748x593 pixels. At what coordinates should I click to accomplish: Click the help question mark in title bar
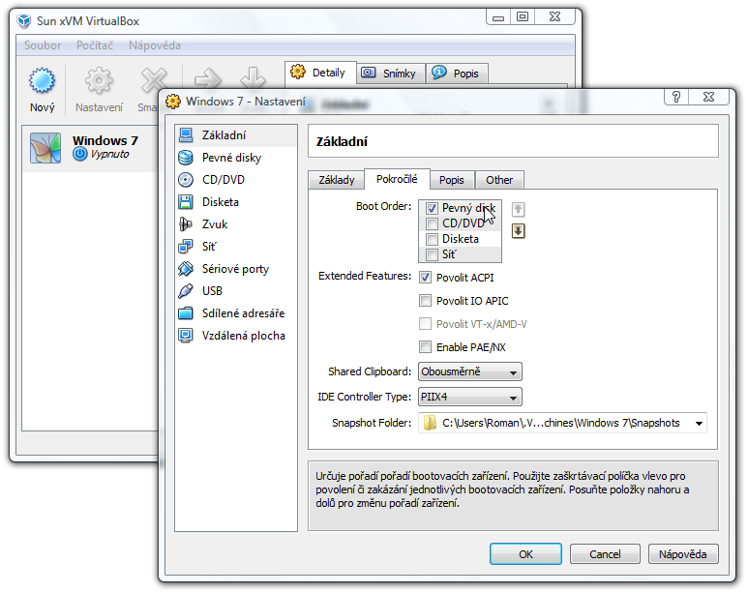coord(676,97)
